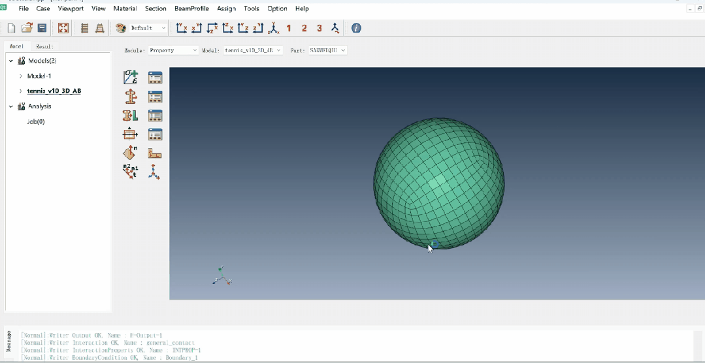Open the File menu

(x=24, y=8)
